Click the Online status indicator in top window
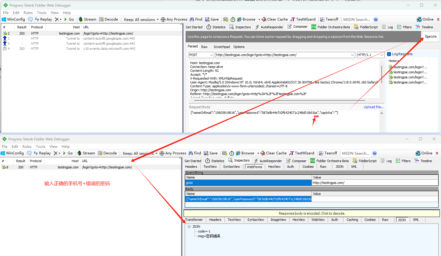 click(x=425, y=19)
